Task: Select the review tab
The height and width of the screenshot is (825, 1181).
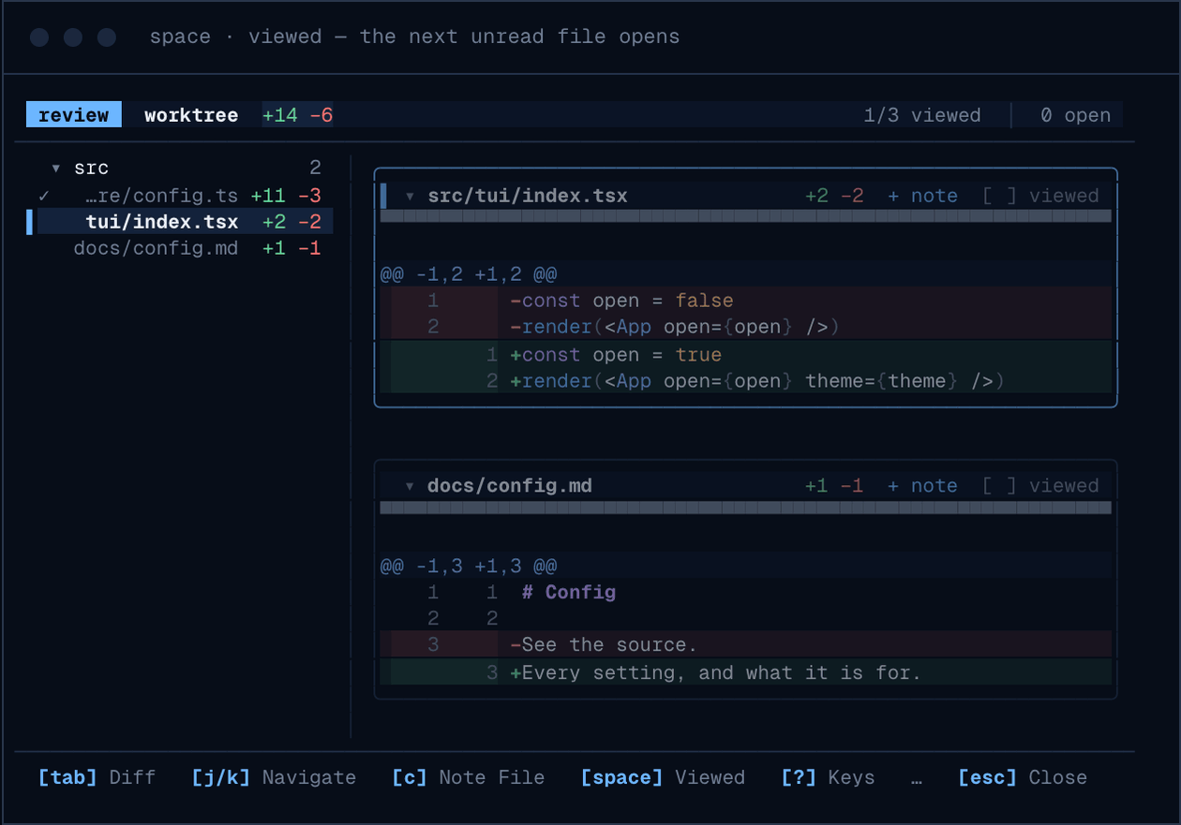Action: tap(74, 115)
